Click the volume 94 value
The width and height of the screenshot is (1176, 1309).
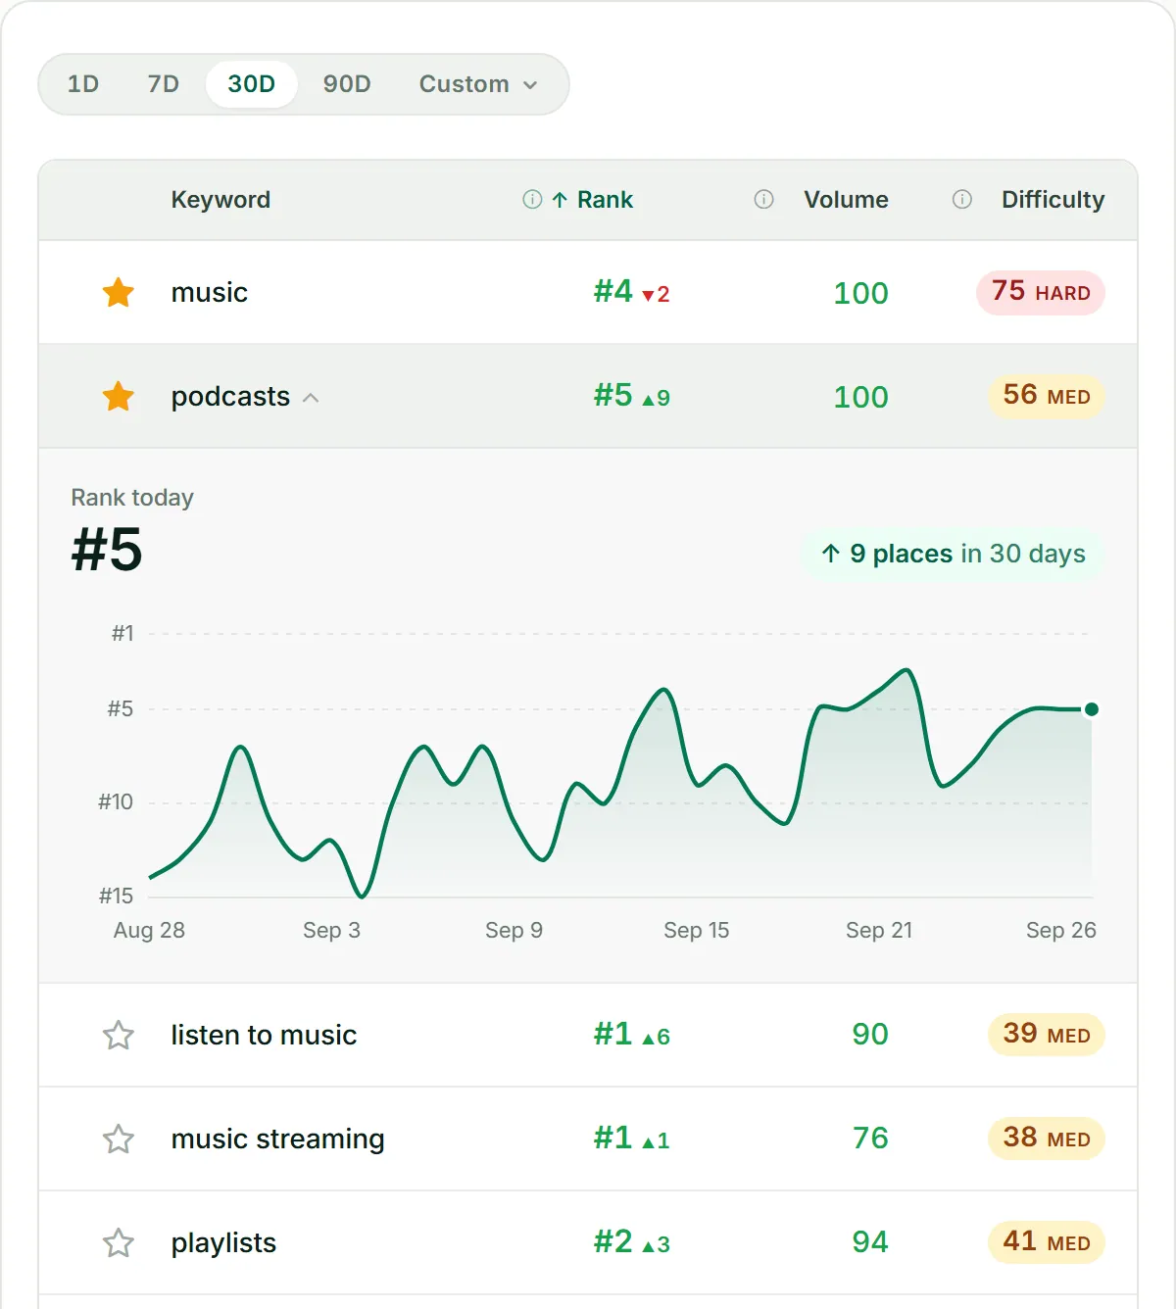870,1242
